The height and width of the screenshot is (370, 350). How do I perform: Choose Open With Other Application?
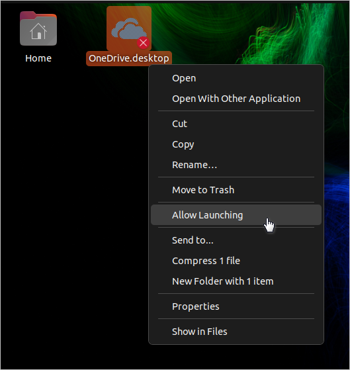(236, 99)
